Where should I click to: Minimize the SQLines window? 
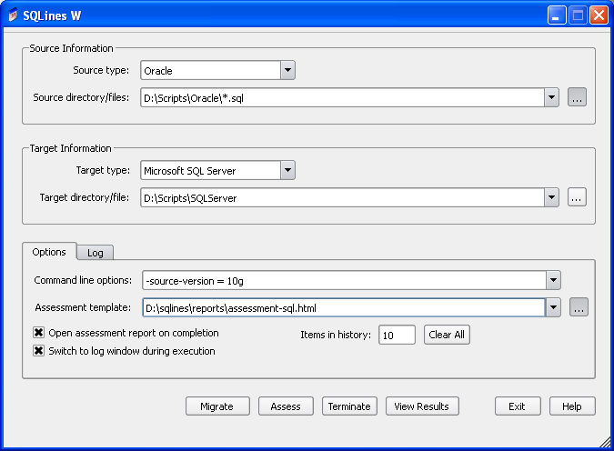pyautogui.click(x=557, y=15)
